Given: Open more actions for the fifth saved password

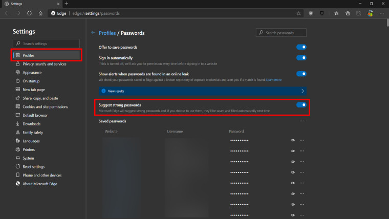Looking at the screenshot, I should pyautogui.click(x=301, y=183).
